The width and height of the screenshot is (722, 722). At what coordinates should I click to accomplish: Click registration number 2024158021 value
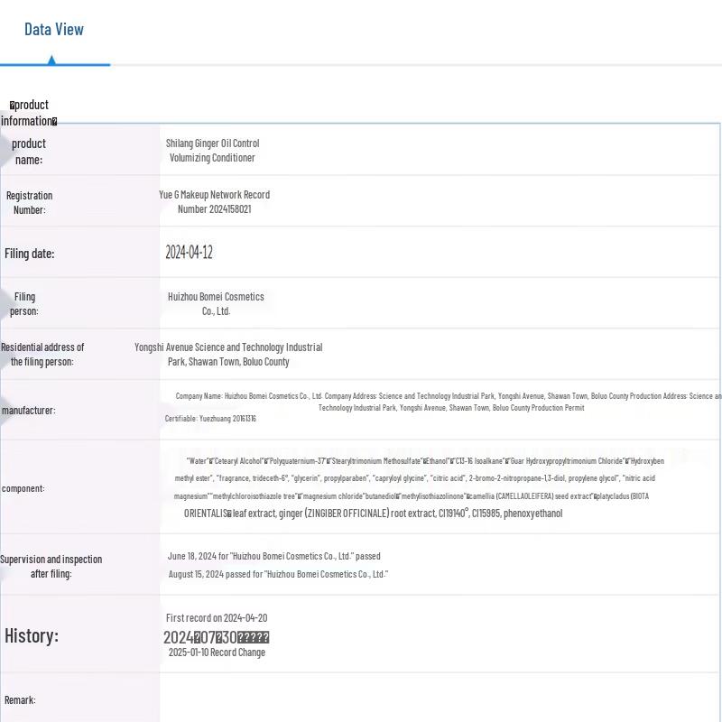pos(214,201)
